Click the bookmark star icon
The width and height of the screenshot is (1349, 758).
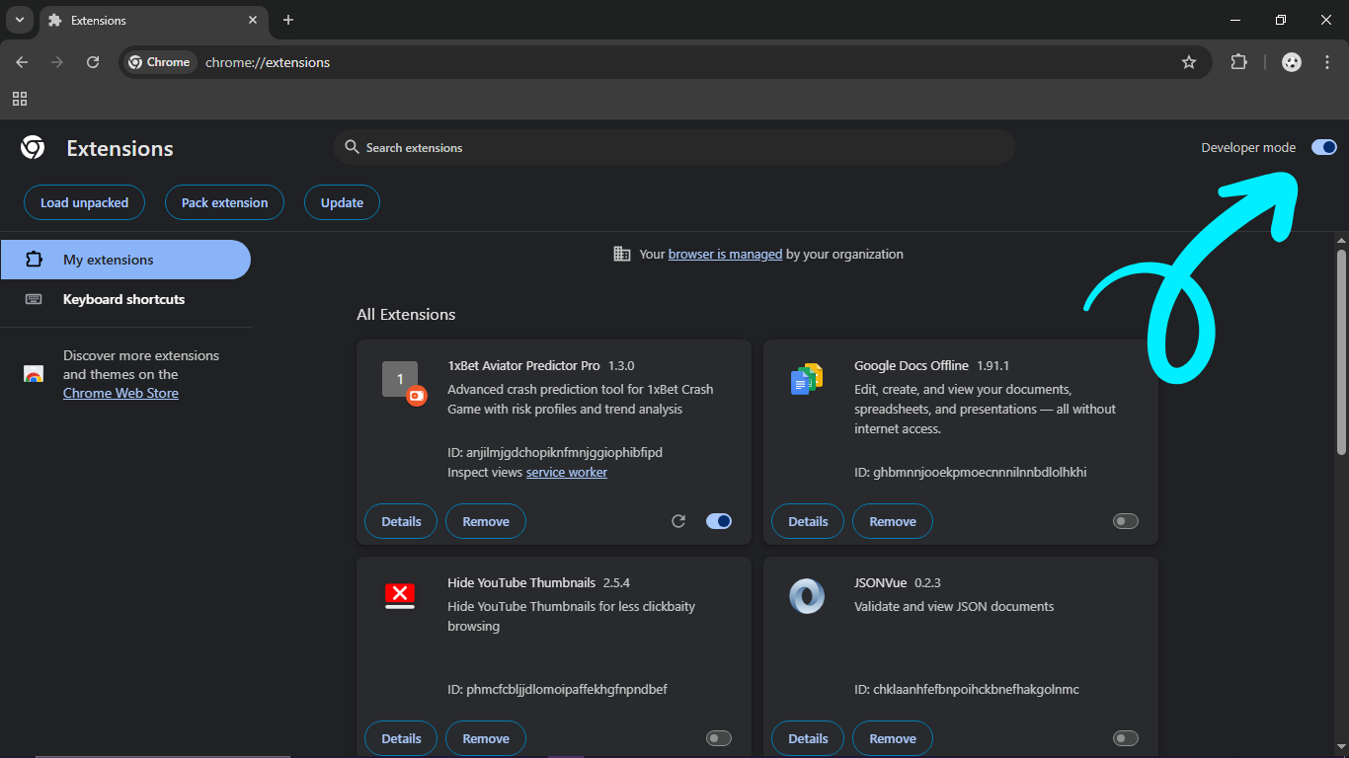[x=1189, y=62]
